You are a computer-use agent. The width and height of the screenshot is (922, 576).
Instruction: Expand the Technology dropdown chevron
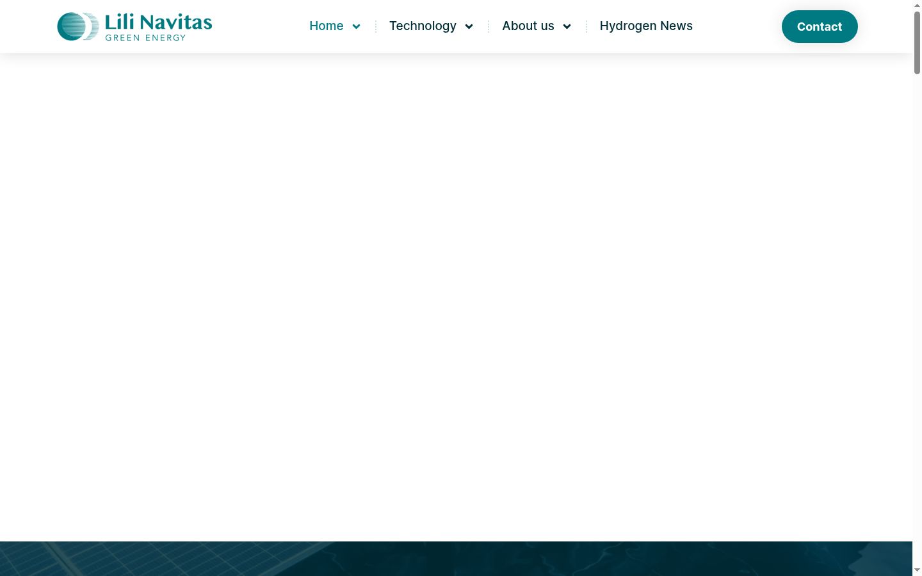(x=469, y=26)
